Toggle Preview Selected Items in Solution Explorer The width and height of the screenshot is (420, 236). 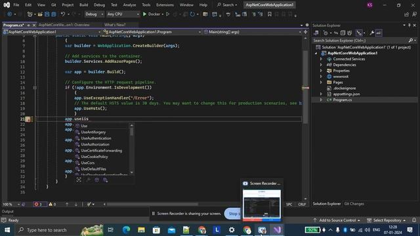pos(379,33)
